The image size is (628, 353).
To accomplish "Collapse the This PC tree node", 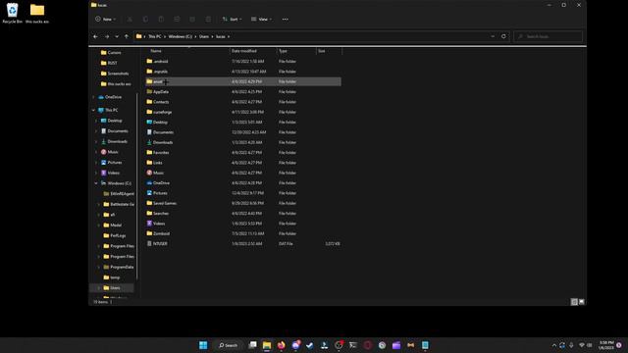I will 94,110.
